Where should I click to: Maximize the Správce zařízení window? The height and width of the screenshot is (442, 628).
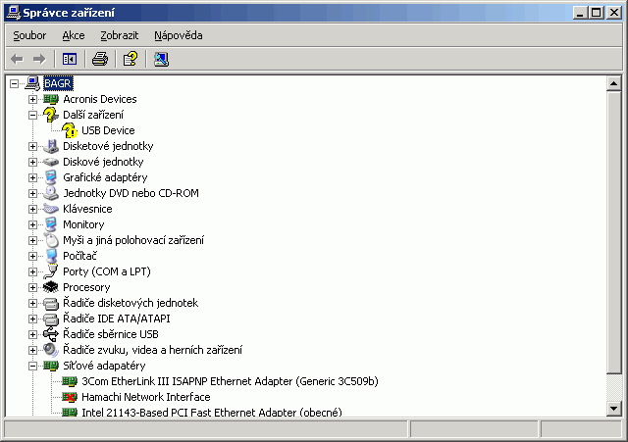pos(596,13)
